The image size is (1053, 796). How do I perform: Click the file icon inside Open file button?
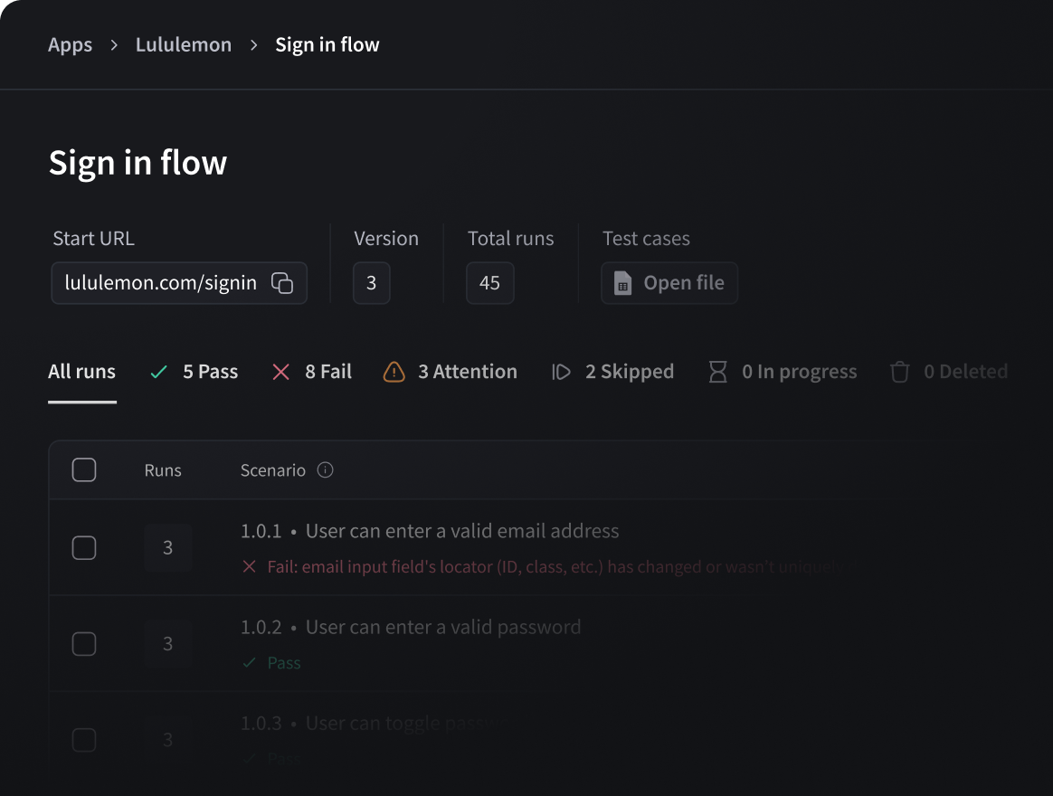(x=621, y=282)
